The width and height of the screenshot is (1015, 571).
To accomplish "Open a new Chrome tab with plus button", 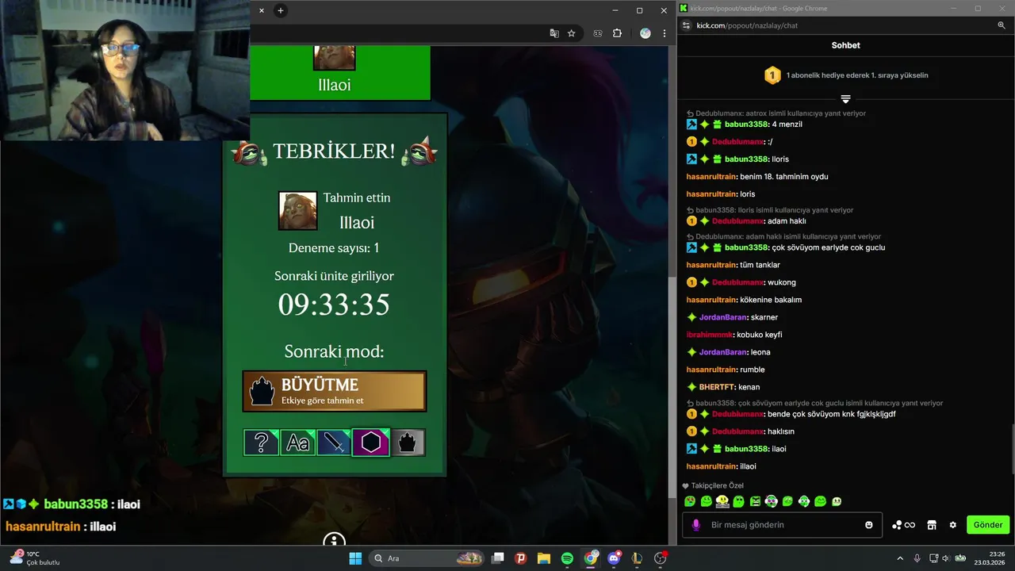I will (x=280, y=10).
